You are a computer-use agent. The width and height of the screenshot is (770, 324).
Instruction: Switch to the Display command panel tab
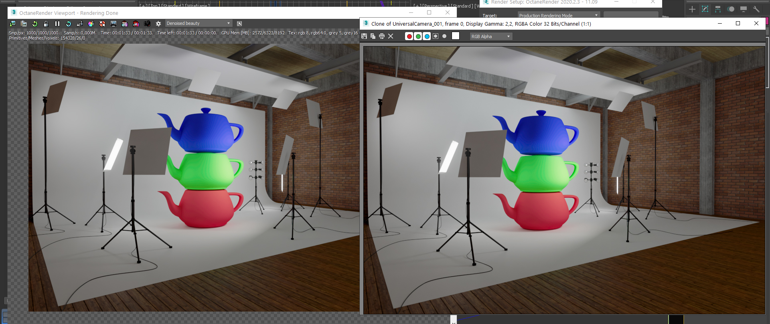tap(744, 9)
